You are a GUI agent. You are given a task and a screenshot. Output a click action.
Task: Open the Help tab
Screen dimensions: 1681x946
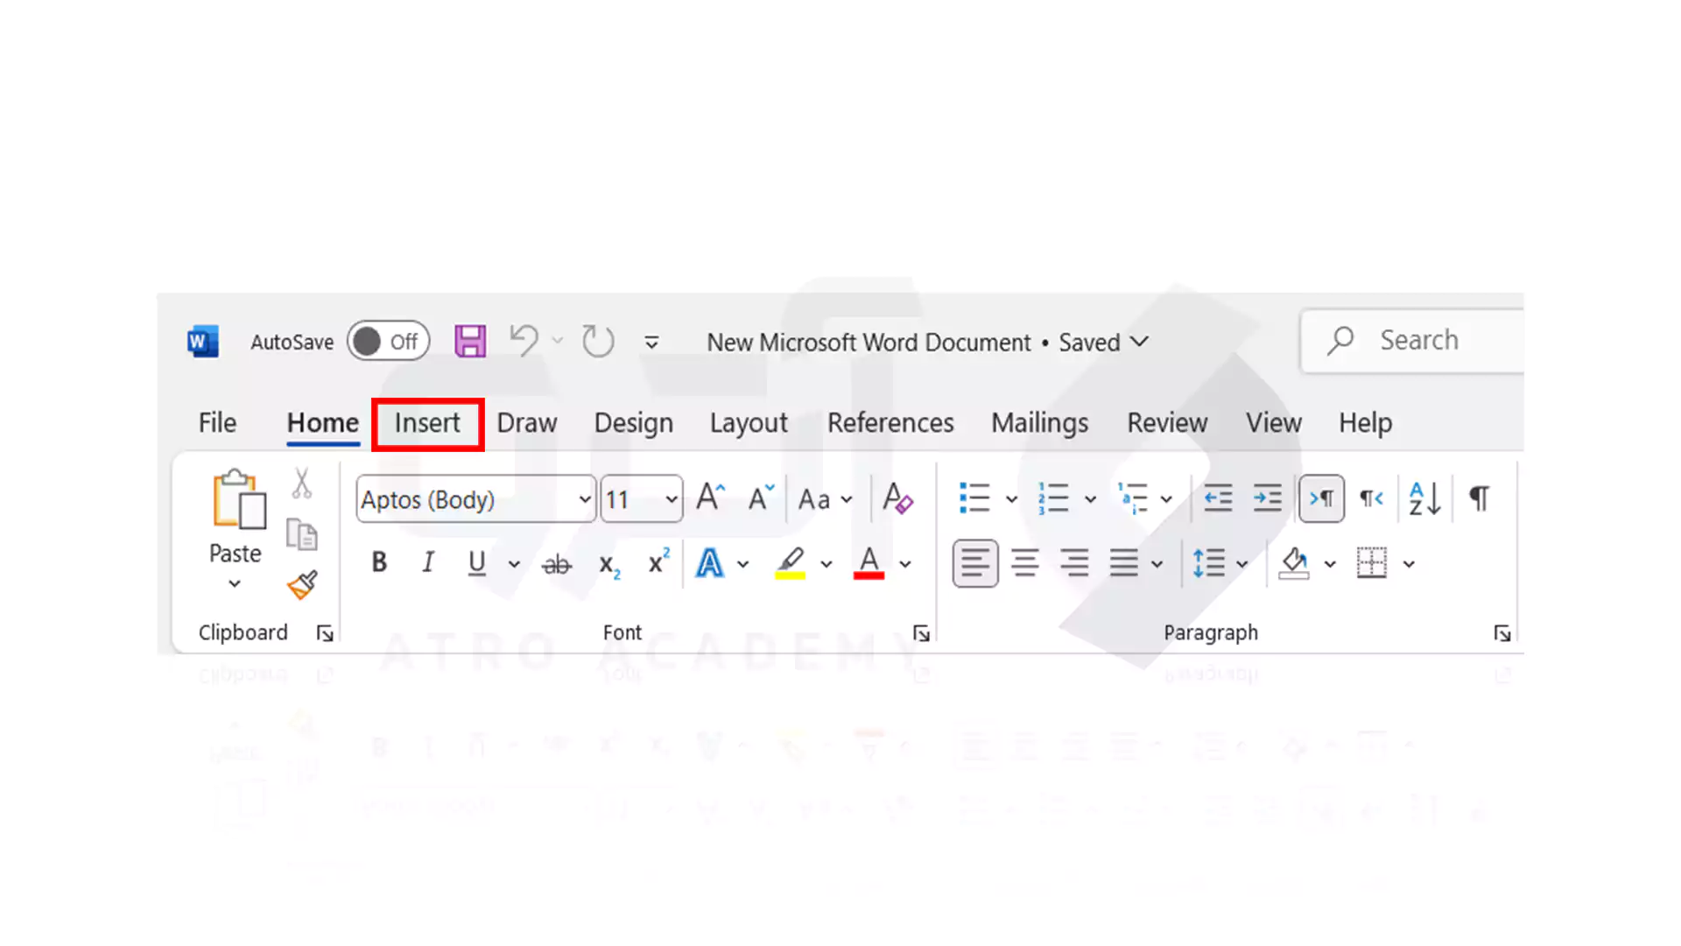coord(1365,423)
